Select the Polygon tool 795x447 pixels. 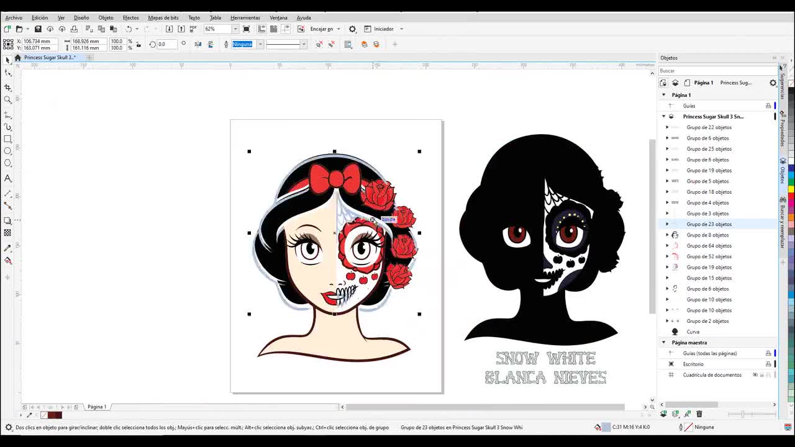click(7, 163)
